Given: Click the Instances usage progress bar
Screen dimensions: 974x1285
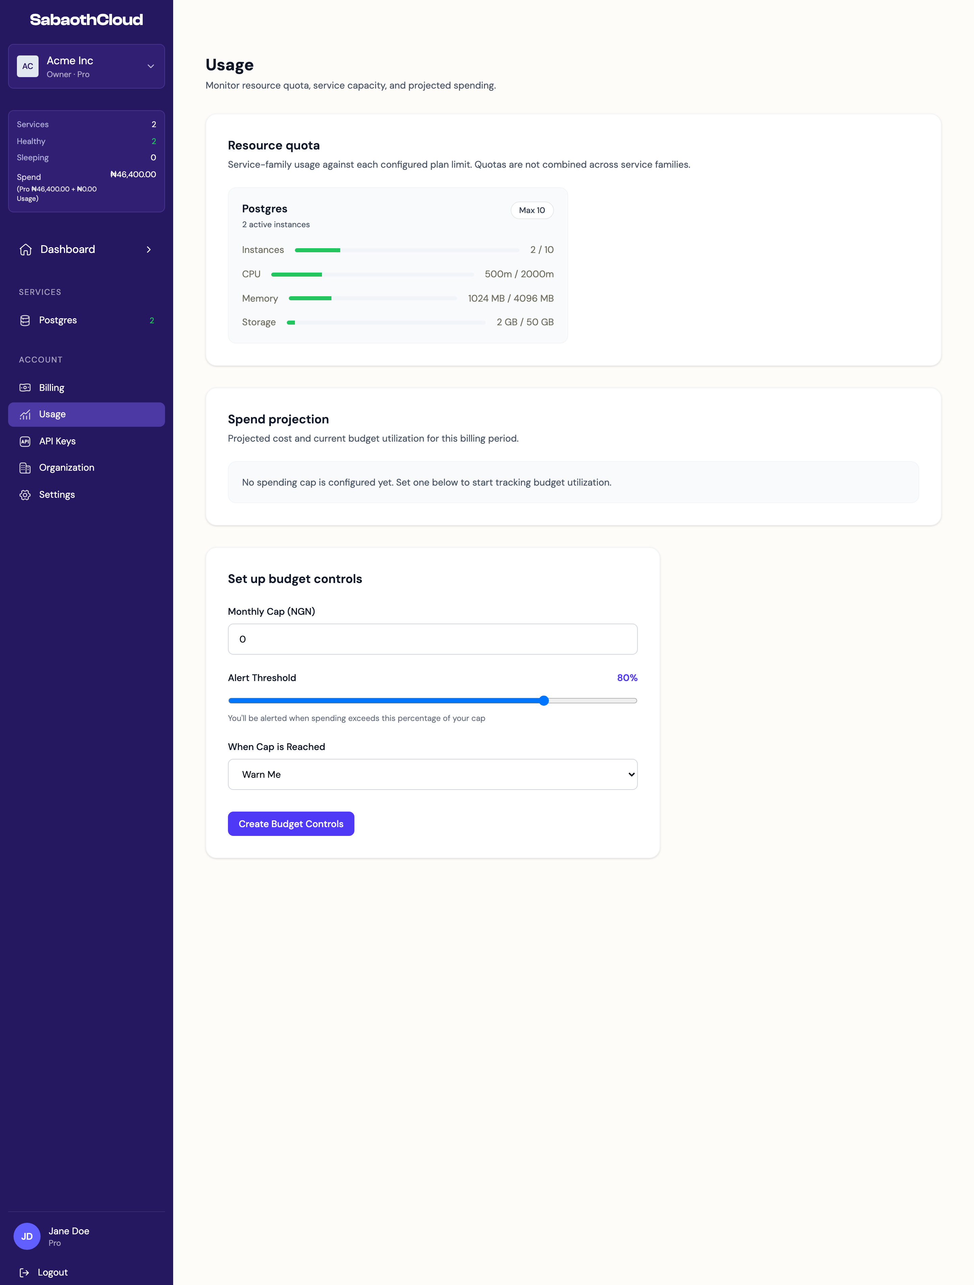Looking at the screenshot, I should (x=407, y=250).
